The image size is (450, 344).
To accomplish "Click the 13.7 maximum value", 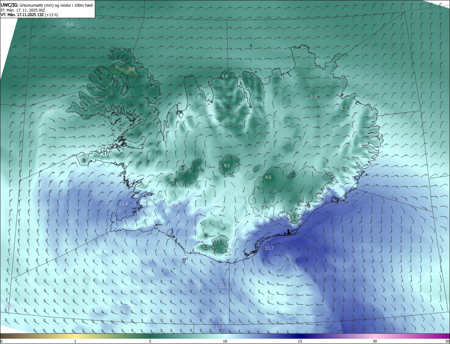I will click(269, 248).
